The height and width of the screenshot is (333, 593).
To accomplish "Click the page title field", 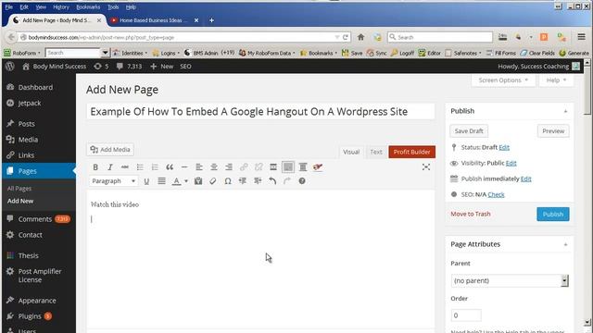I will [260, 112].
